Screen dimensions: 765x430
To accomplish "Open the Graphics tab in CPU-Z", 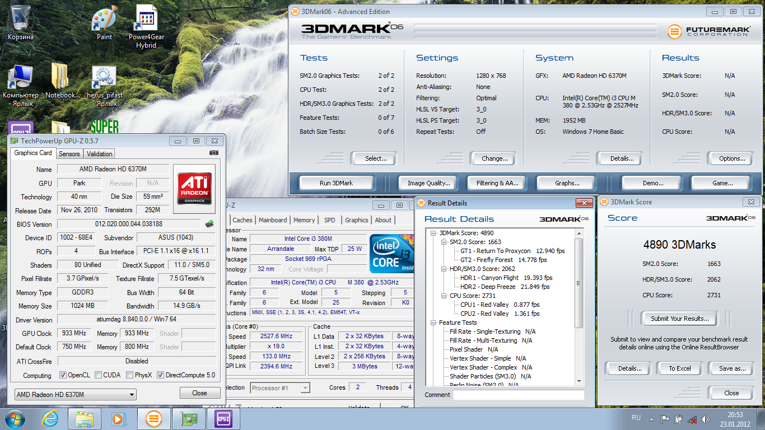I will coord(357,220).
